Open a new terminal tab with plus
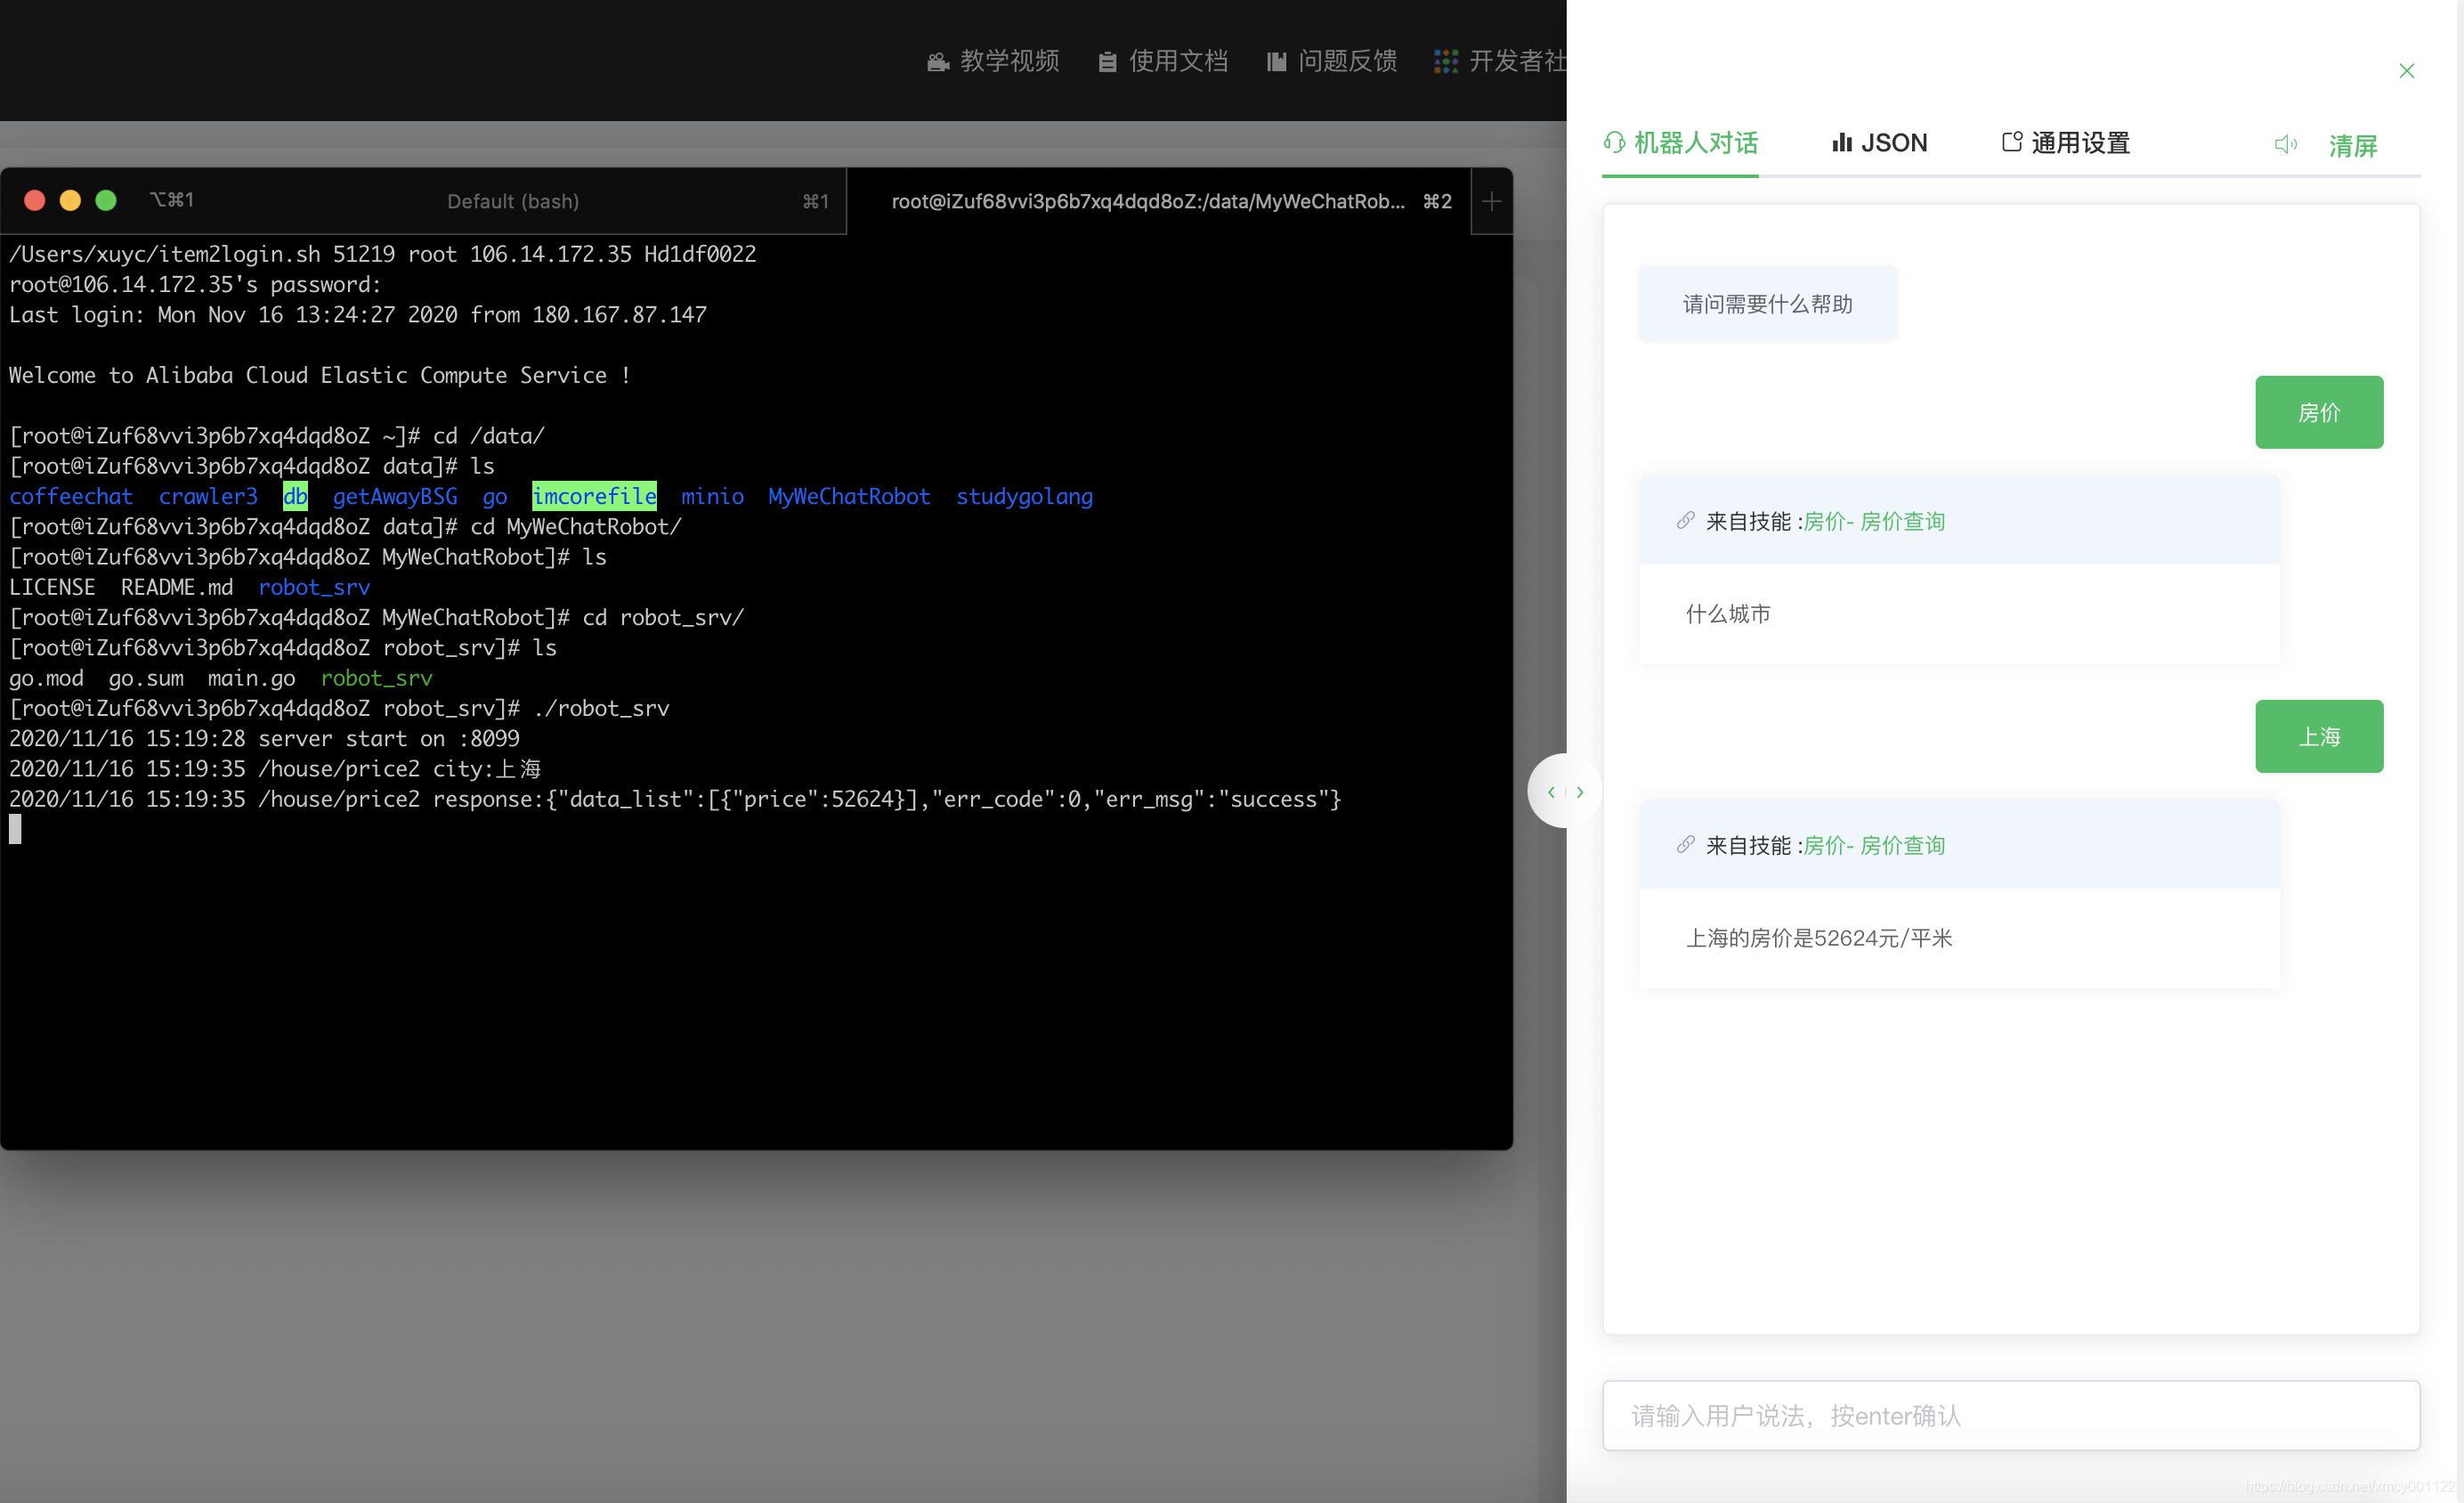Screen dimensions: 2464x1503 coord(1491,201)
